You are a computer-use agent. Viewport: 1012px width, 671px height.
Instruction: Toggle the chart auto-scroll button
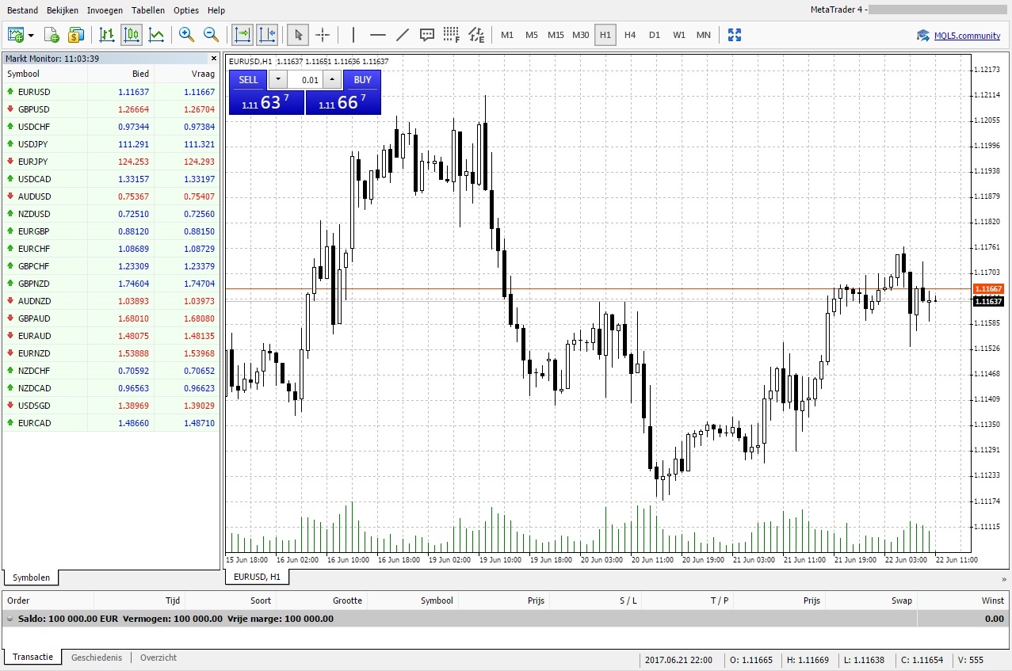[x=242, y=35]
